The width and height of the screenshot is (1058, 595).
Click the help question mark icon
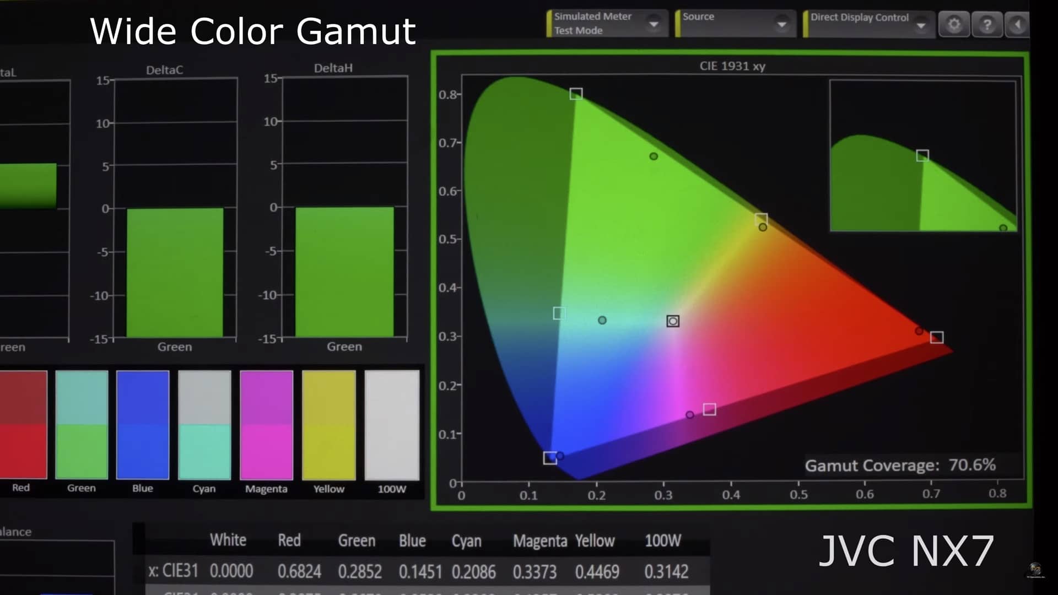coord(987,24)
